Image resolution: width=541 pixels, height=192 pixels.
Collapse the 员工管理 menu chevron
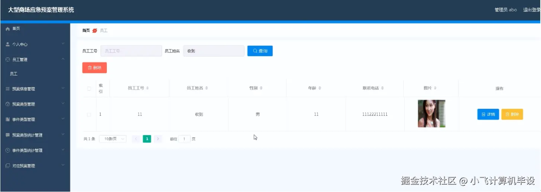click(63, 59)
